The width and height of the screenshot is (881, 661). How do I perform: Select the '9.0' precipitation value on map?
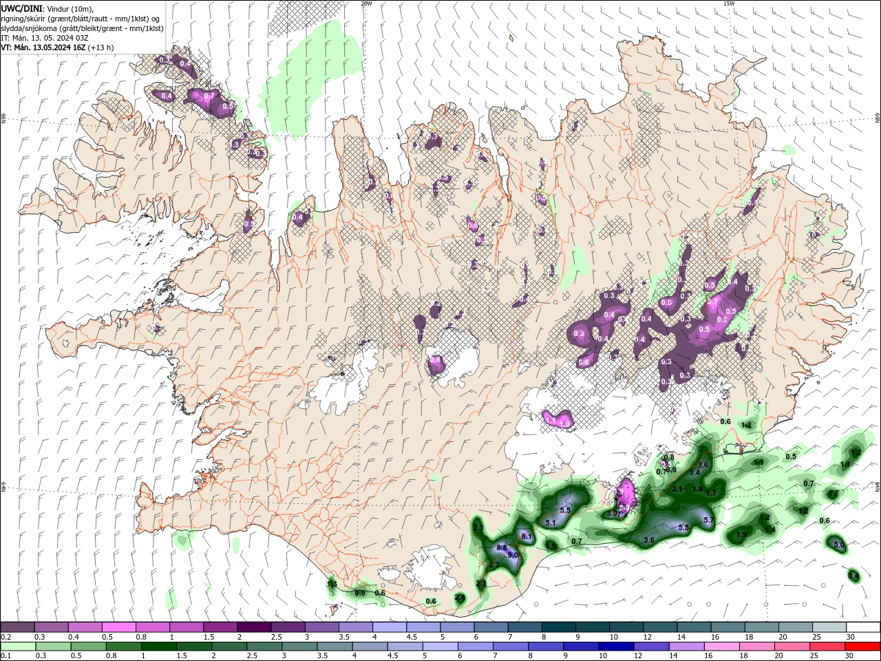512,555
